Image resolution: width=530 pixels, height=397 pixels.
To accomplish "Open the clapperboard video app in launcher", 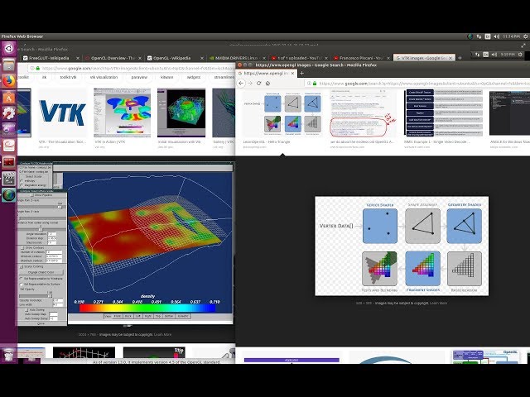I will (x=8, y=179).
